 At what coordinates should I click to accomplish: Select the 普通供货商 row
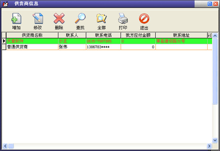point(109,47)
